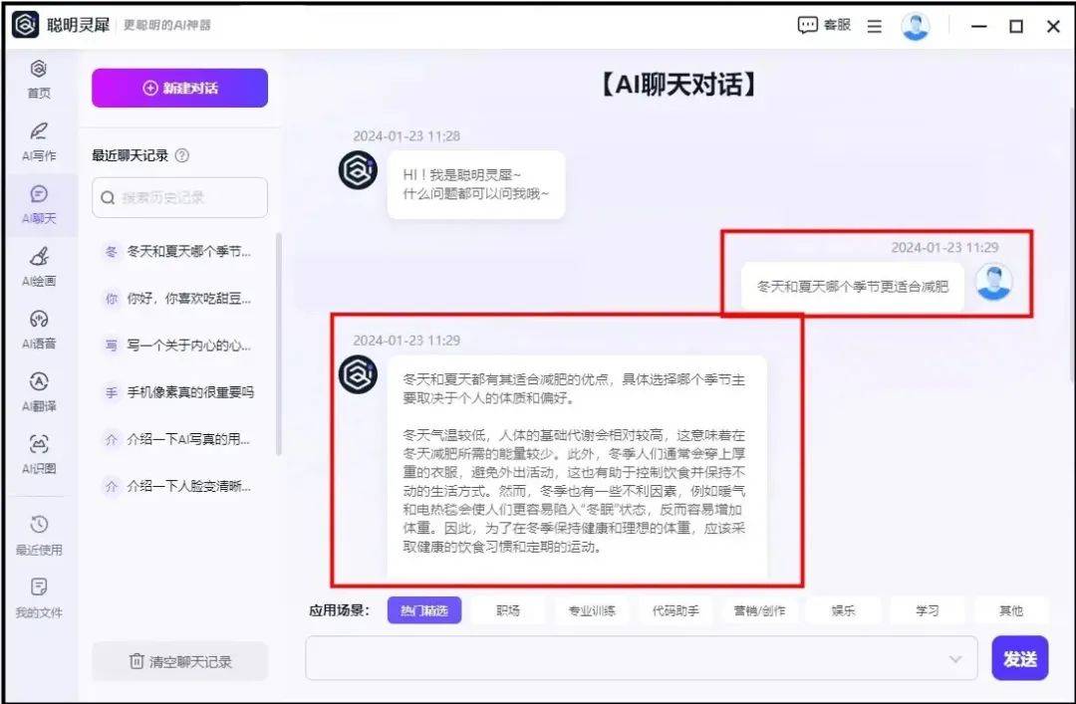Screen dimensions: 1076x704
Task: Open the AI绘画 painting tool
Action: coord(39,267)
